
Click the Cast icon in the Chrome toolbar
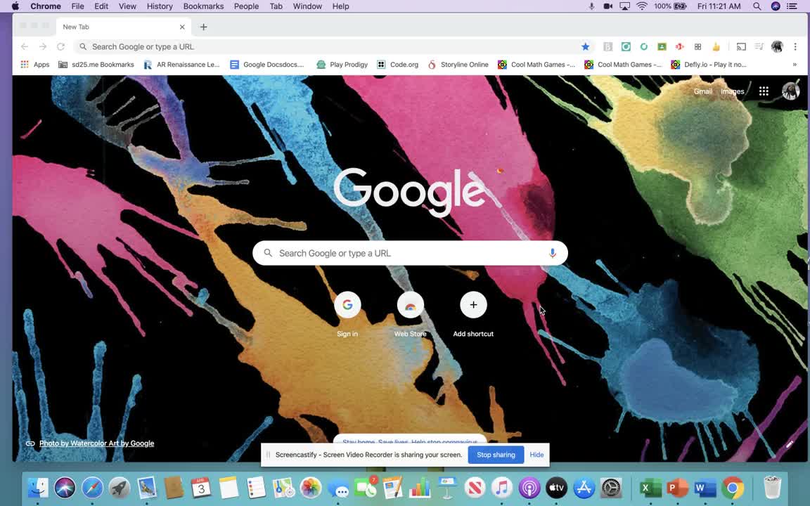coord(741,46)
